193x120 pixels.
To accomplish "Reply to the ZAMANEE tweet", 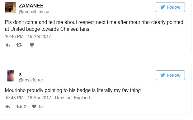I will (8, 45).
